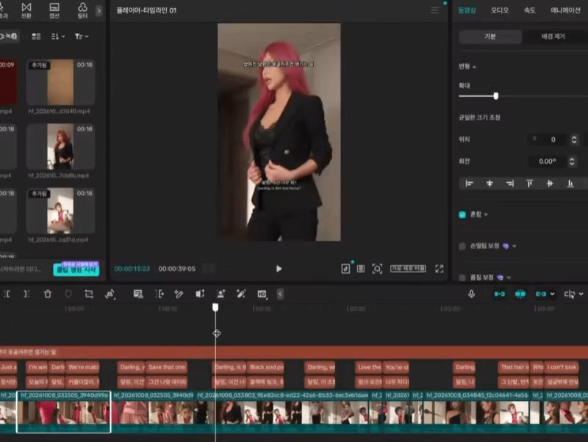Click the rotation stepper arrows

tap(572, 162)
